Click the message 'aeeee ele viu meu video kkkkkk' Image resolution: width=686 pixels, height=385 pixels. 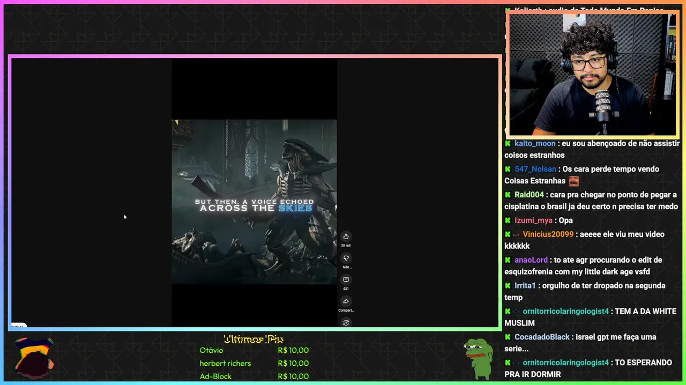tap(584, 240)
